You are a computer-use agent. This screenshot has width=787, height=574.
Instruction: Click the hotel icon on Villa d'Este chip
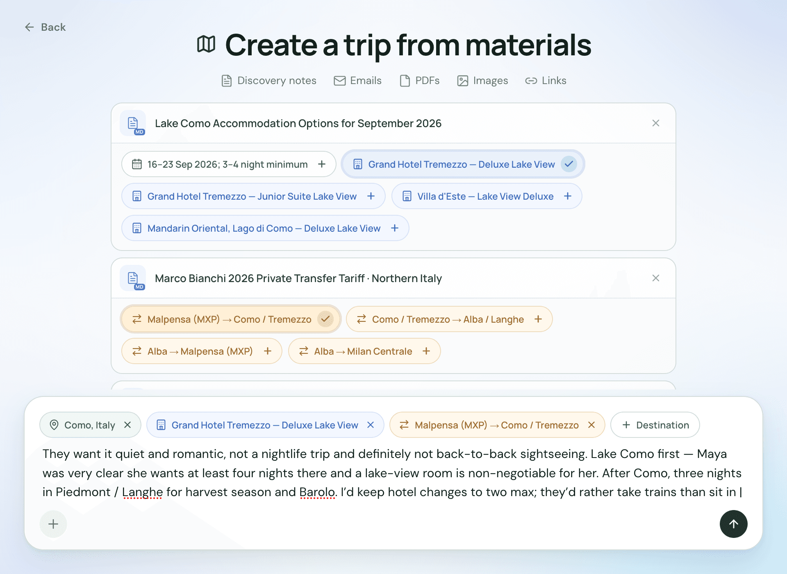pos(407,196)
